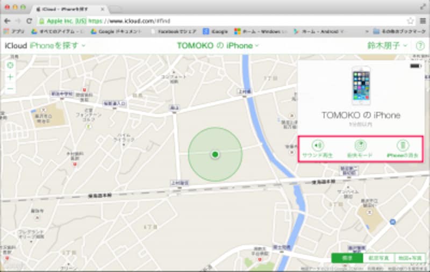The width and height of the screenshot is (430, 272).
Task: Open the other bookmarks folder
Action: click(x=399, y=32)
